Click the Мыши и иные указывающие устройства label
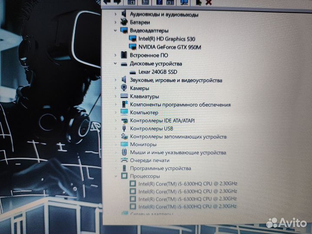This screenshot has width=312, height=234. point(178,153)
